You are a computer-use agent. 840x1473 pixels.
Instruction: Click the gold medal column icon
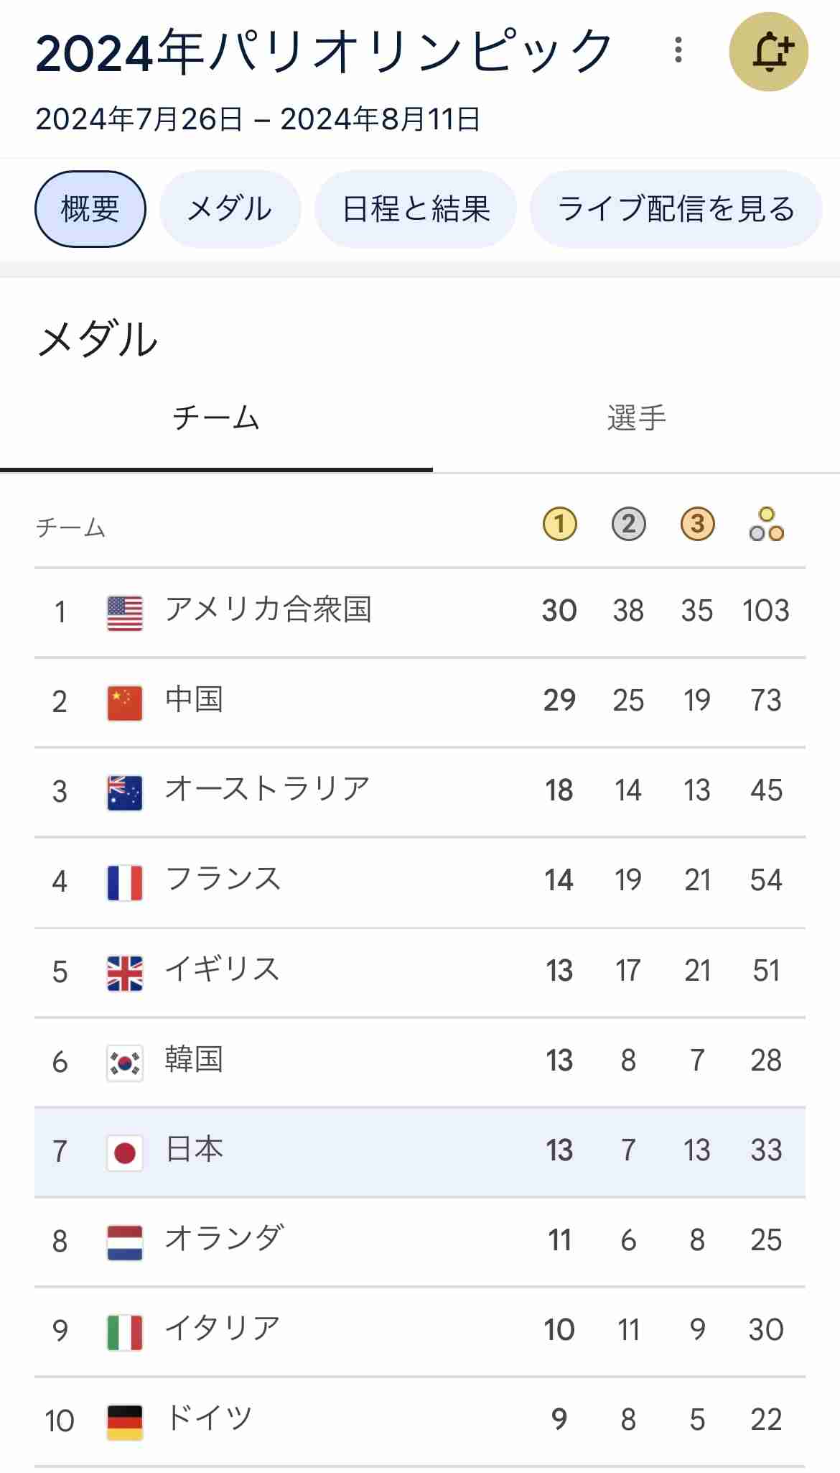click(559, 523)
